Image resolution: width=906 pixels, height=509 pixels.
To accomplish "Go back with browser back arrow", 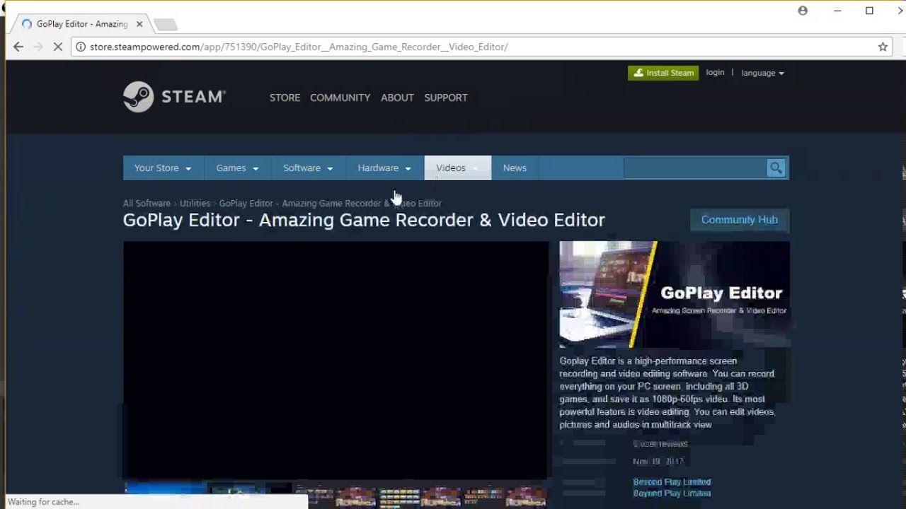I will click(x=18, y=47).
